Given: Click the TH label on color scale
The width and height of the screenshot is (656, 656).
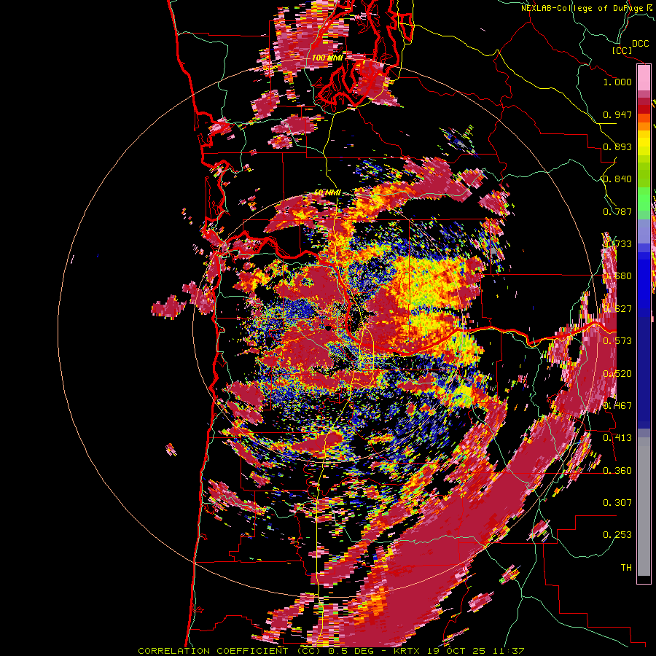Looking at the screenshot, I should 626,567.
